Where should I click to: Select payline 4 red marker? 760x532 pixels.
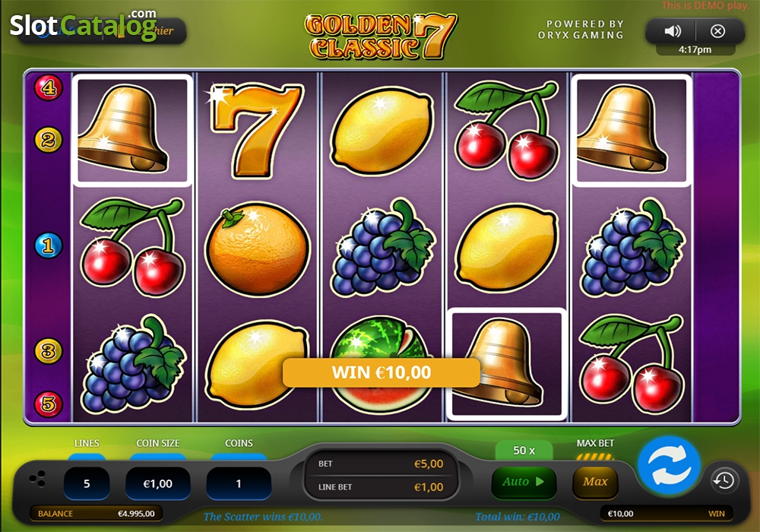coord(48,87)
